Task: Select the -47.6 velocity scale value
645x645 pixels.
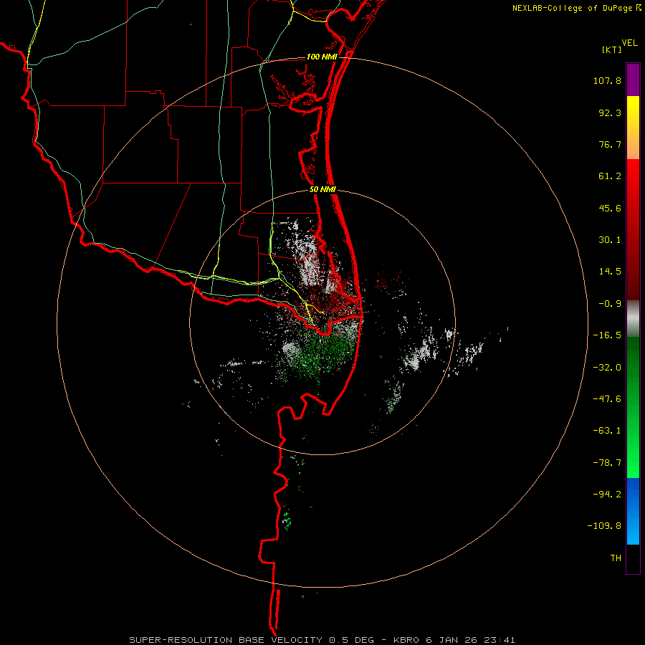Action: click(607, 399)
